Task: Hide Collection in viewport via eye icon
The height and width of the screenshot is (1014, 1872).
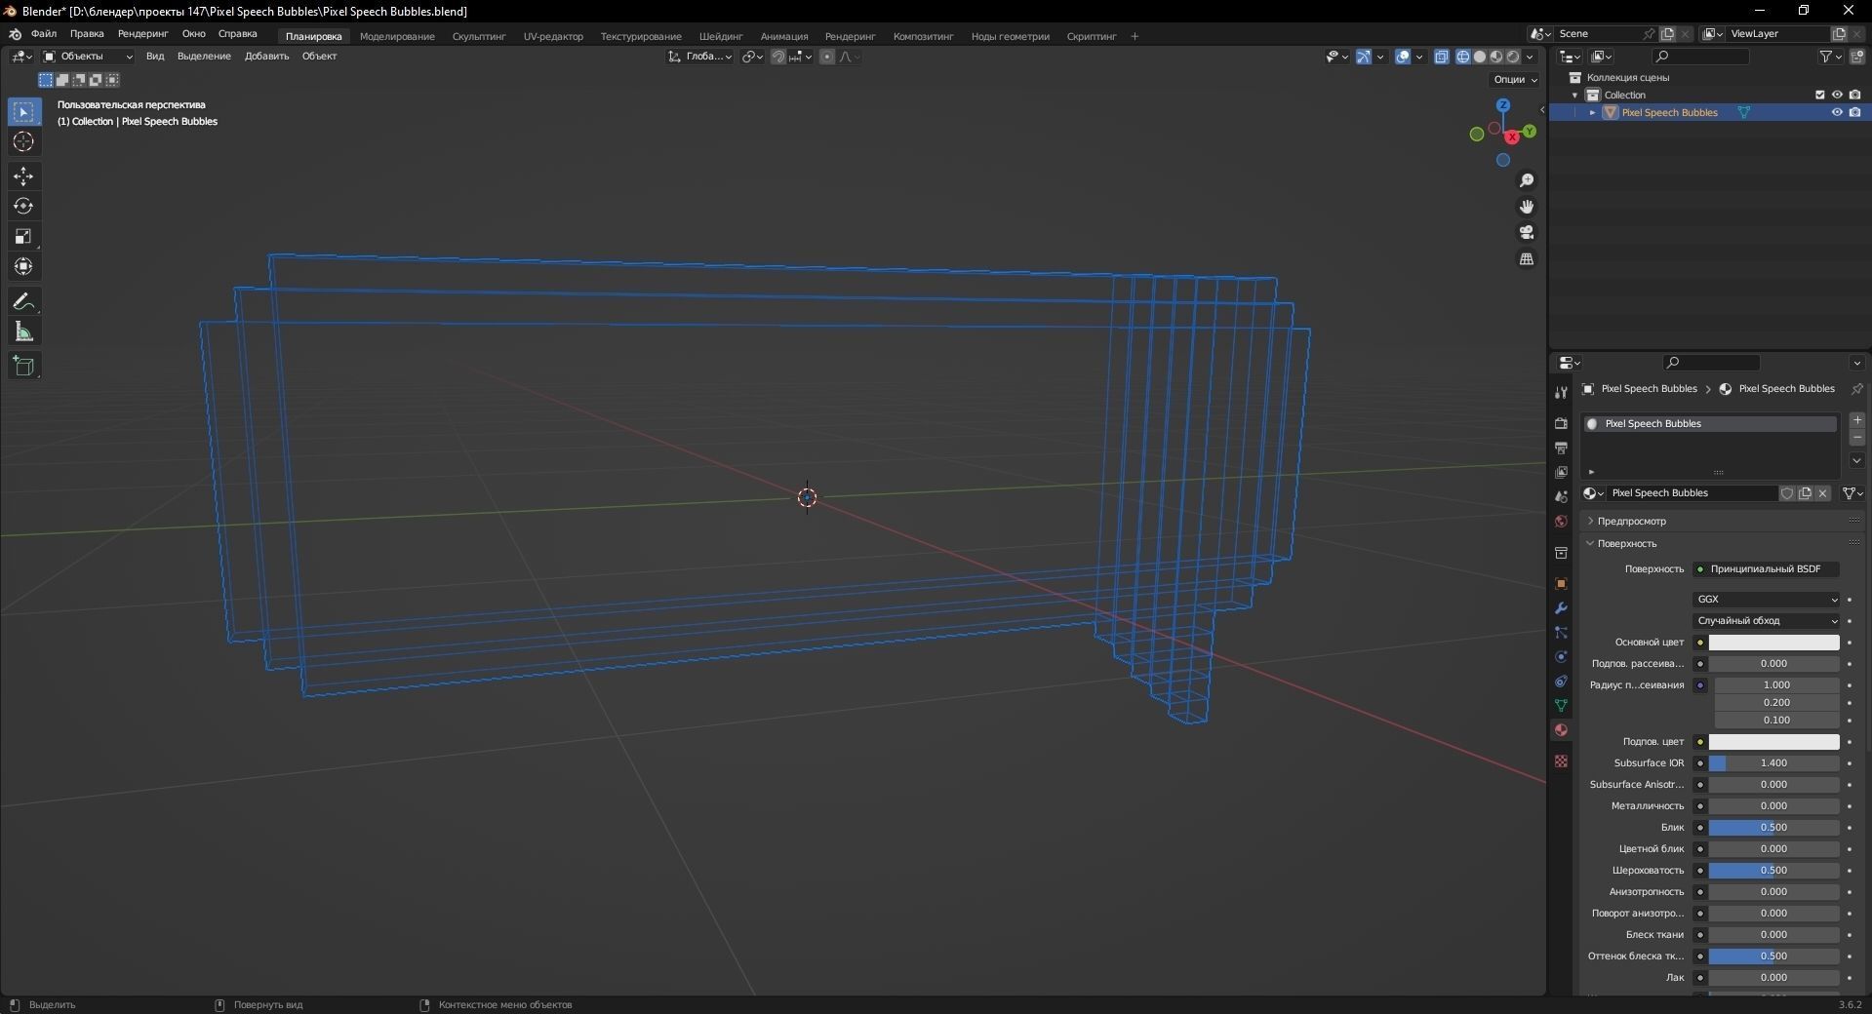Action: coord(1837,95)
